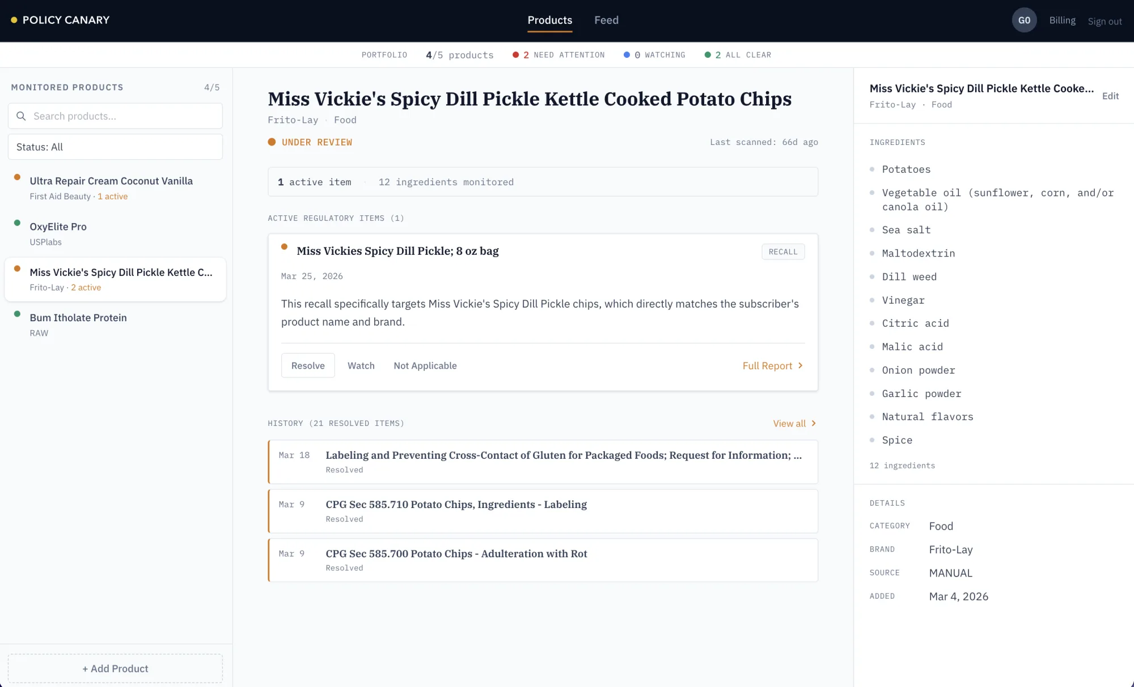Screen dimensions: 1134x687
Task: Click the Miss Vickies Spicy Dill Pickle recall title
Action: [397, 251]
